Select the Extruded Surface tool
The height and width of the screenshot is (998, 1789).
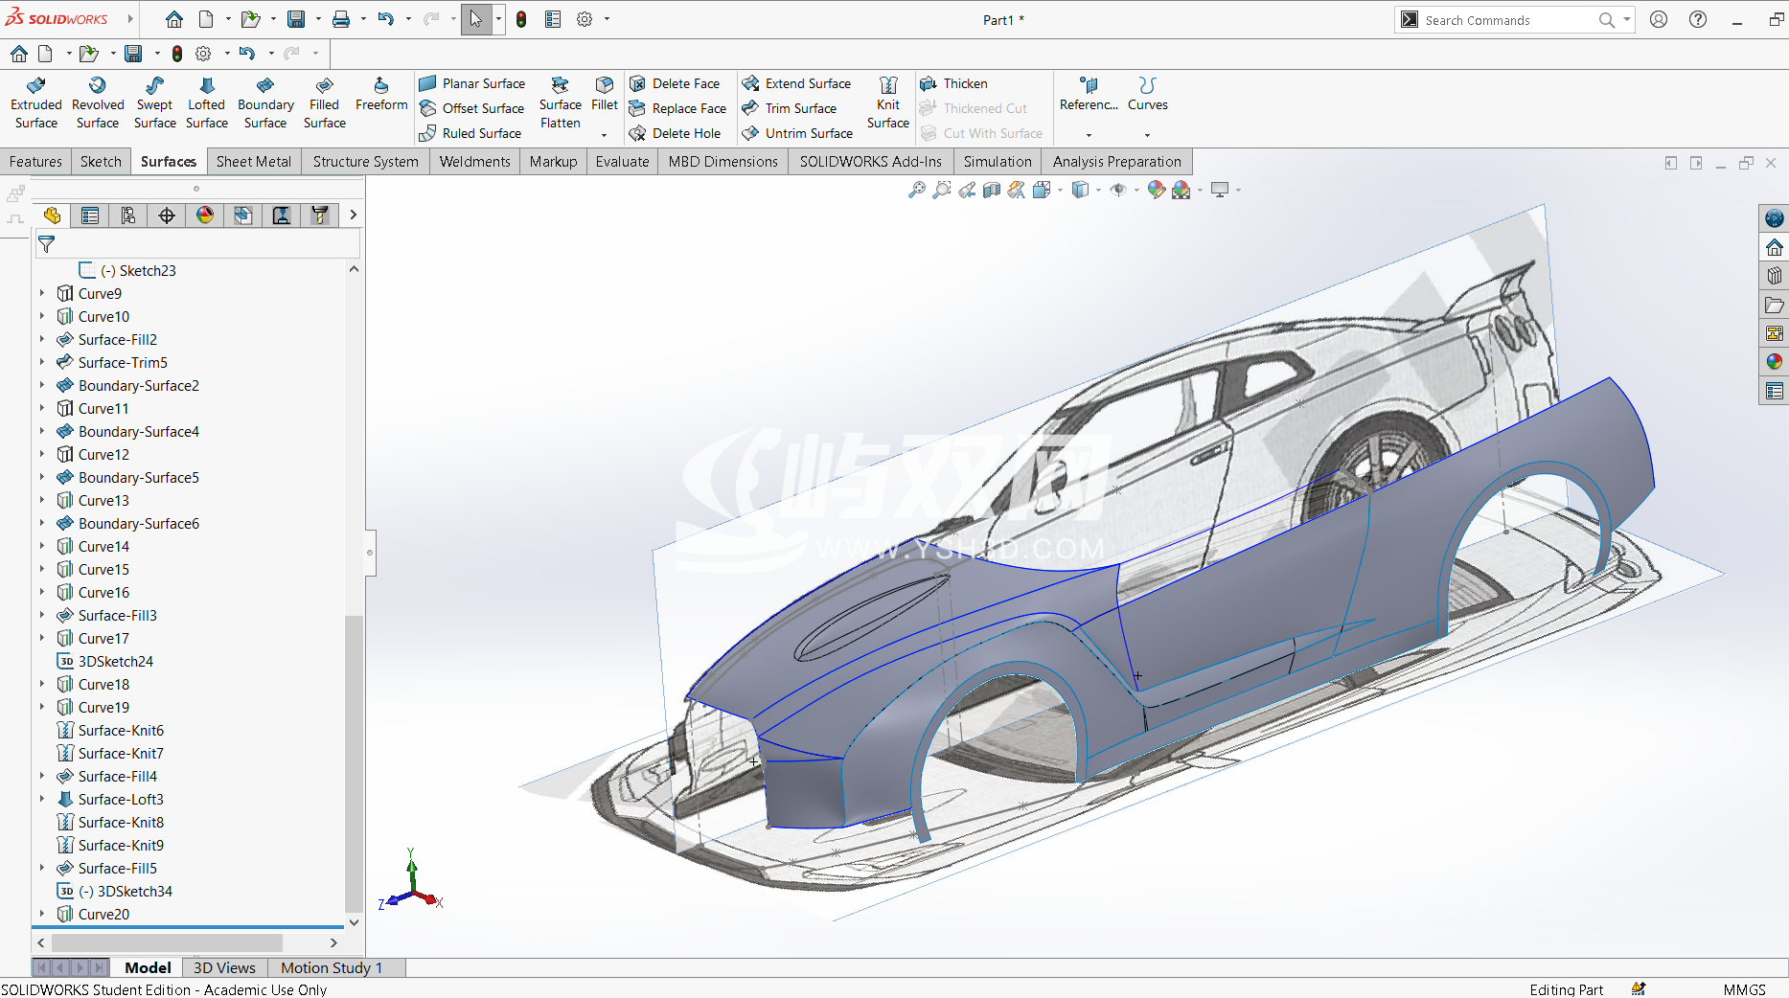pyautogui.click(x=36, y=102)
